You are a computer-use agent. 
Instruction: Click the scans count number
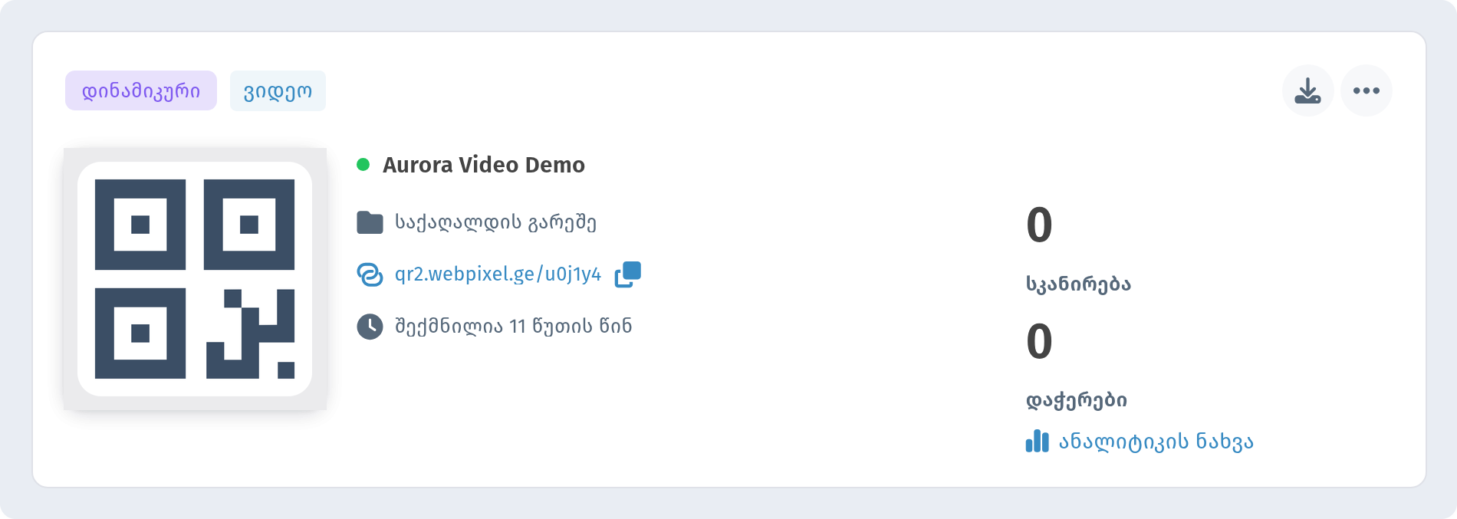(1039, 225)
